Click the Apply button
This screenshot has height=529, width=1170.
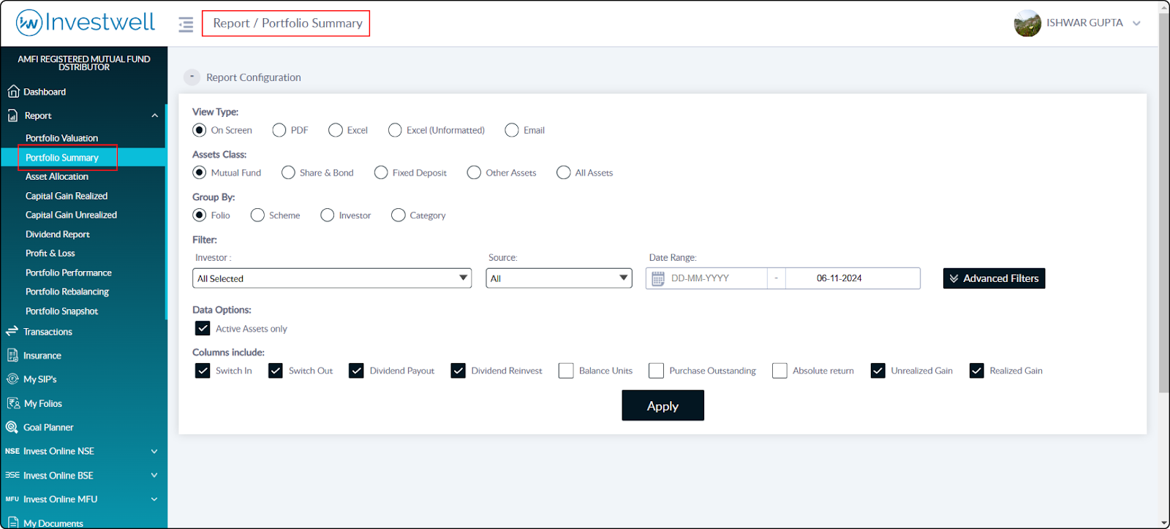click(663, 406)
